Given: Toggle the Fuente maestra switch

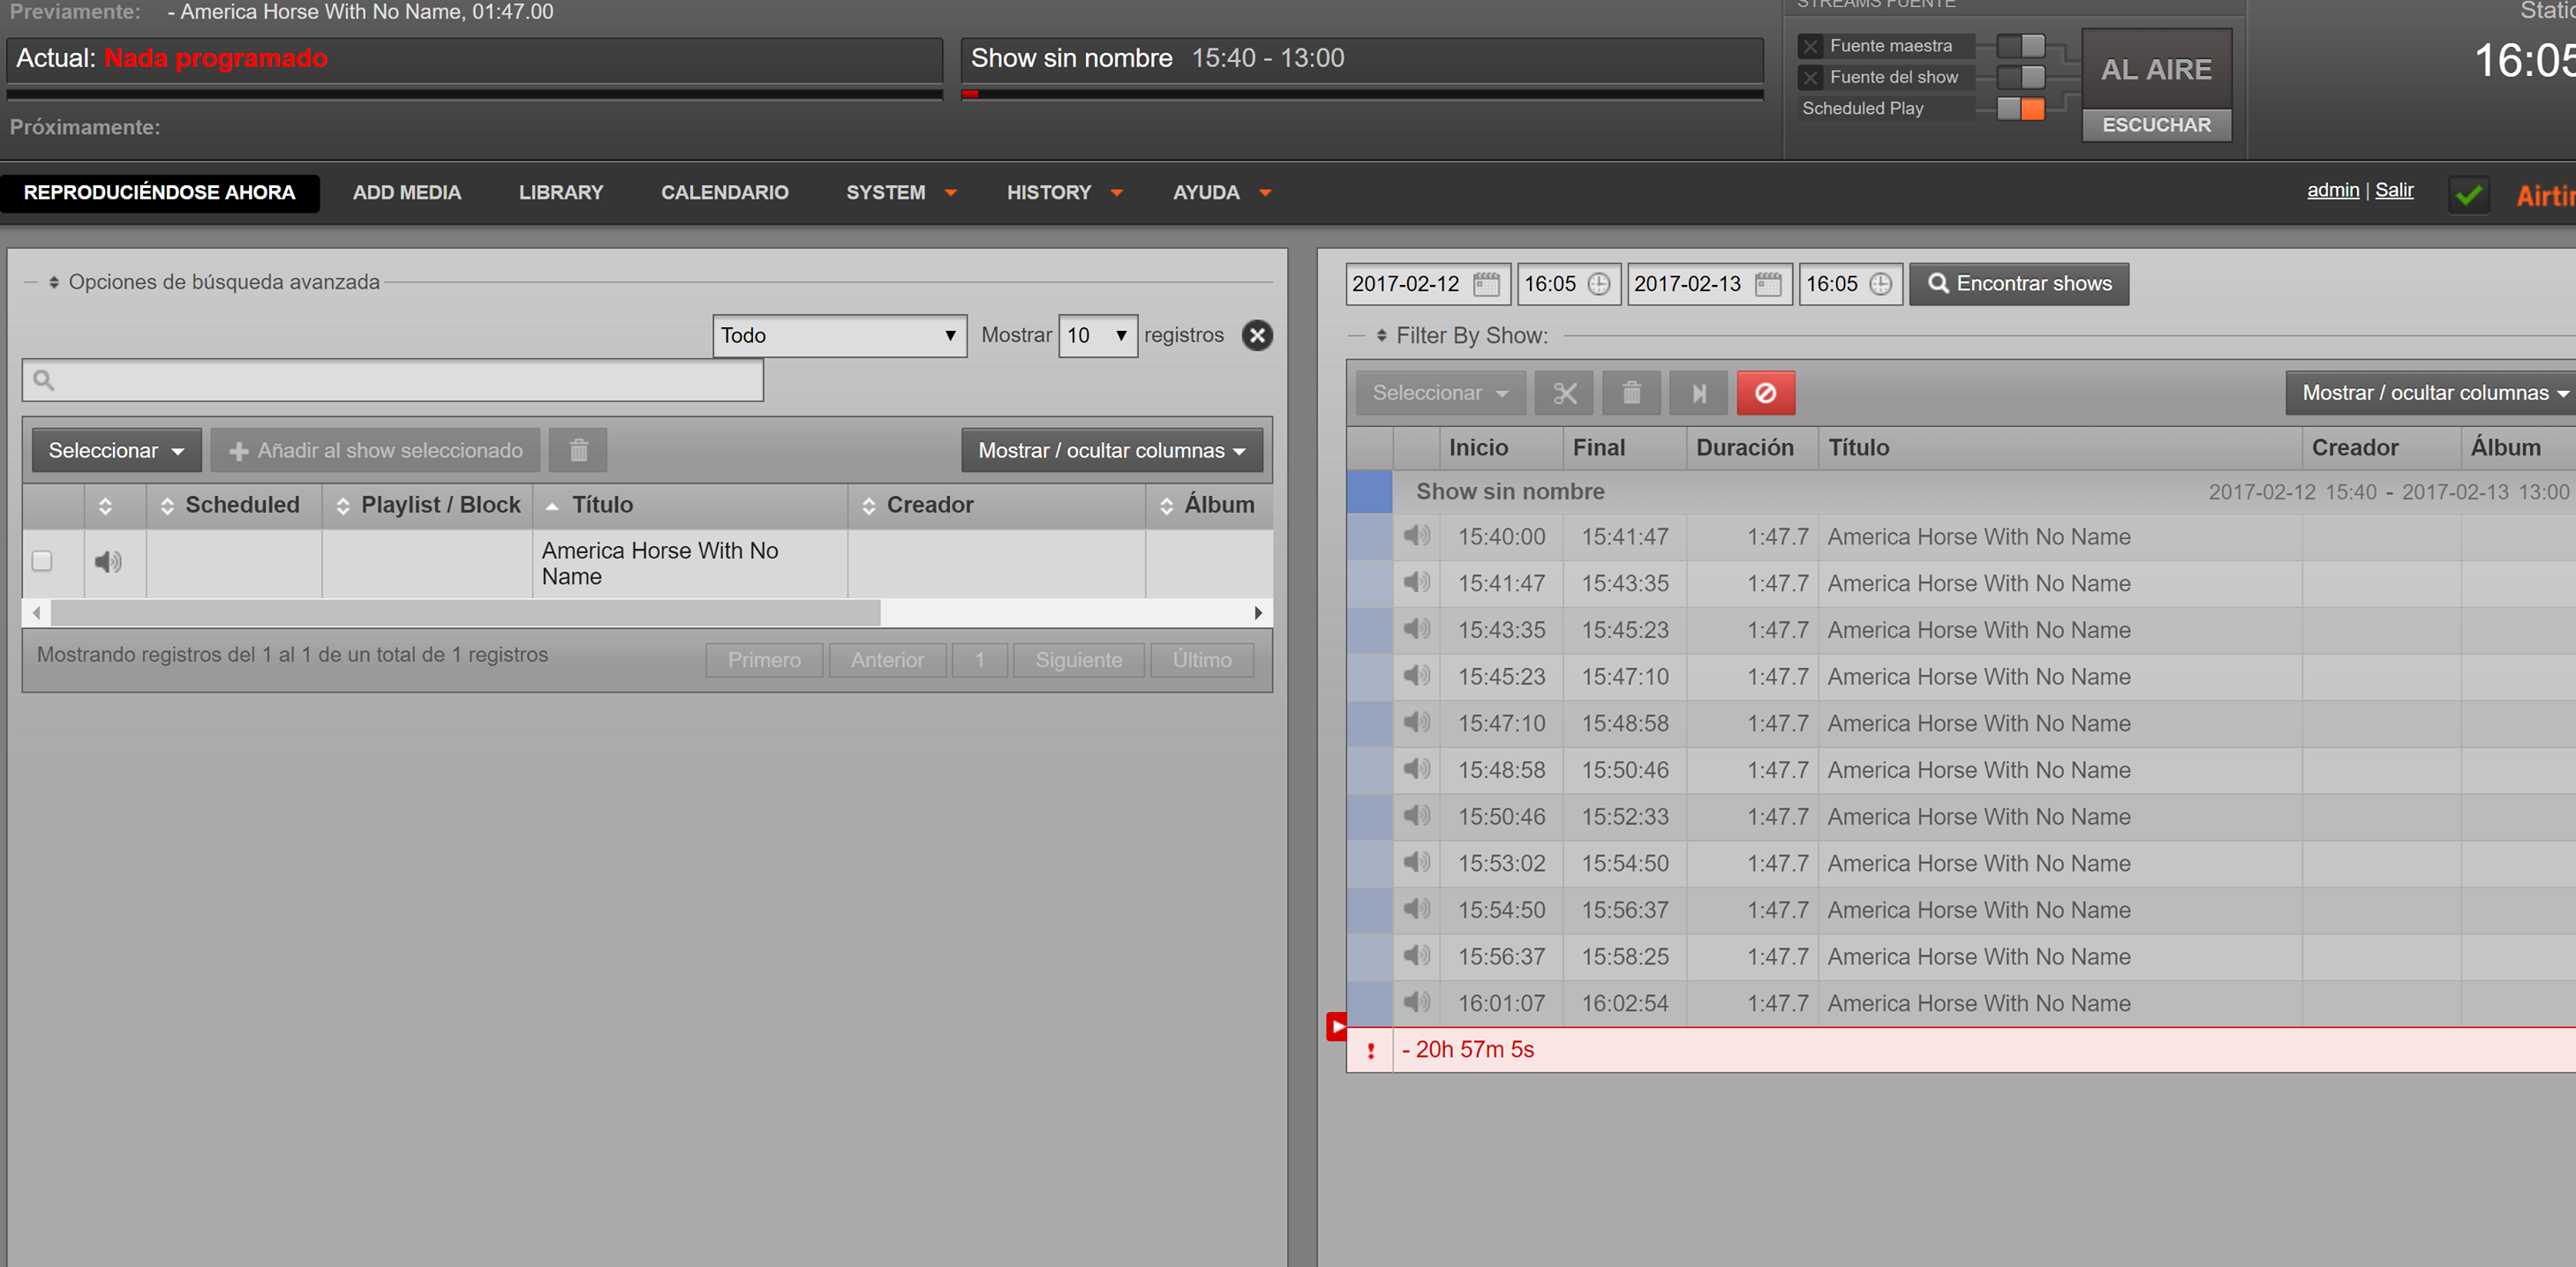Looking at the screenshot, I should tap(2020, 46).
